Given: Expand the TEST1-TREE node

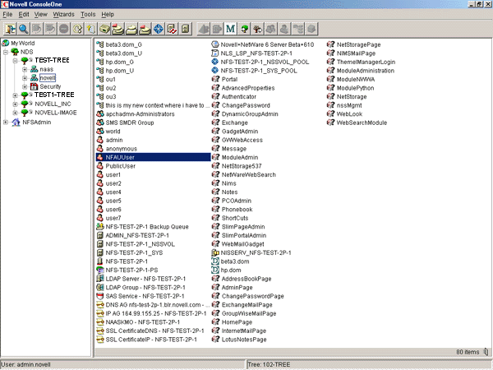Looking at the screenshot, I should (x=16, y=95).
